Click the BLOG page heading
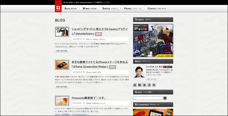 pyautogui.click(x=60, y=20)
